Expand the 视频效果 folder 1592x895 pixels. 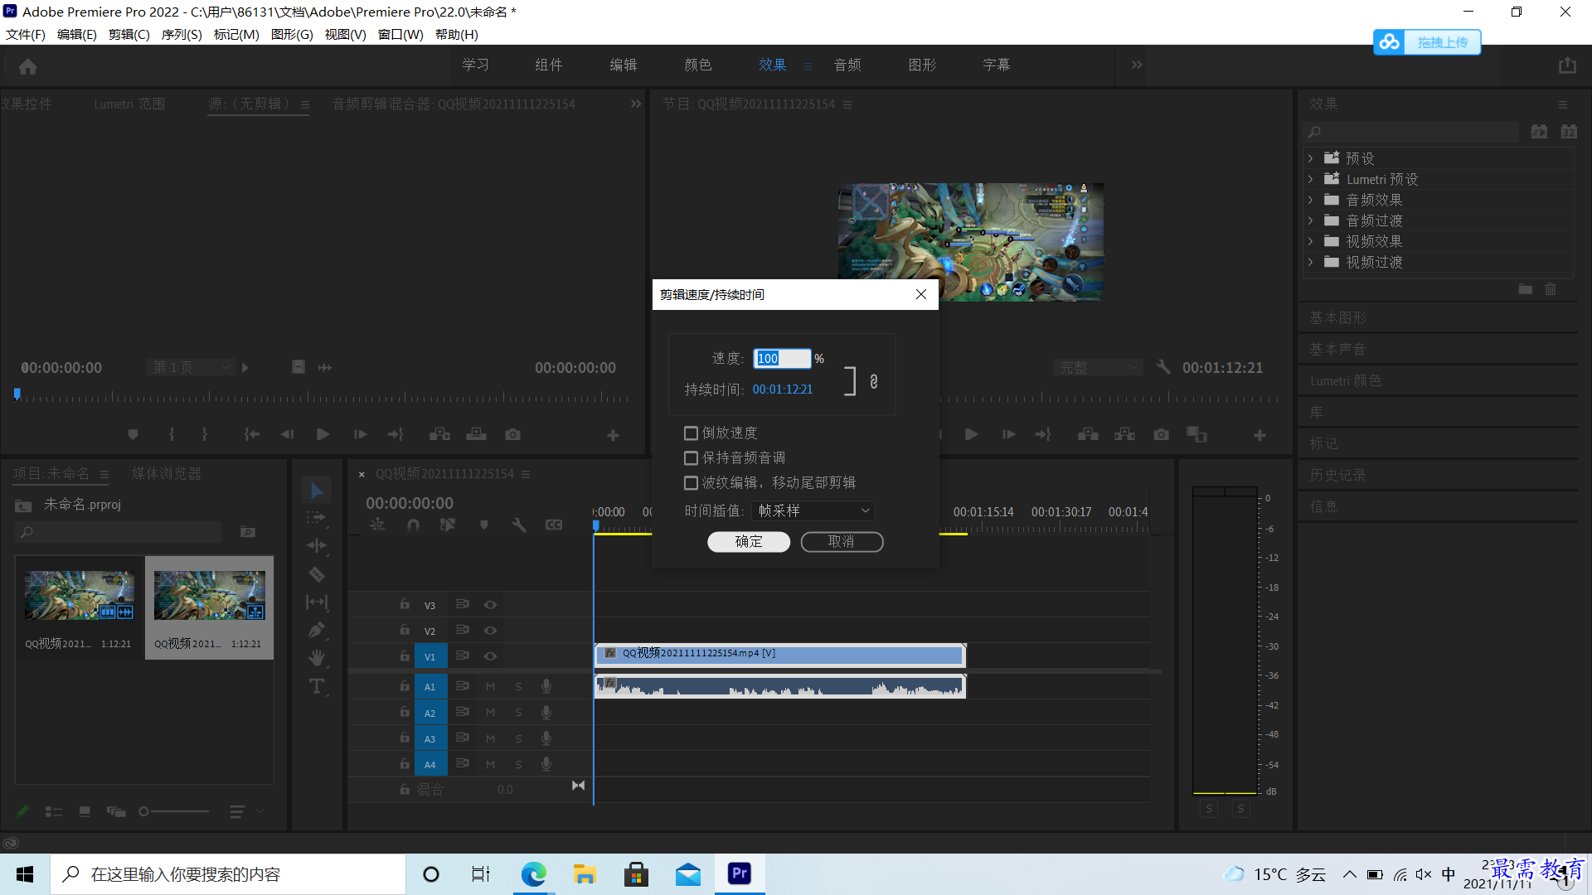(x=1310, y=241)
